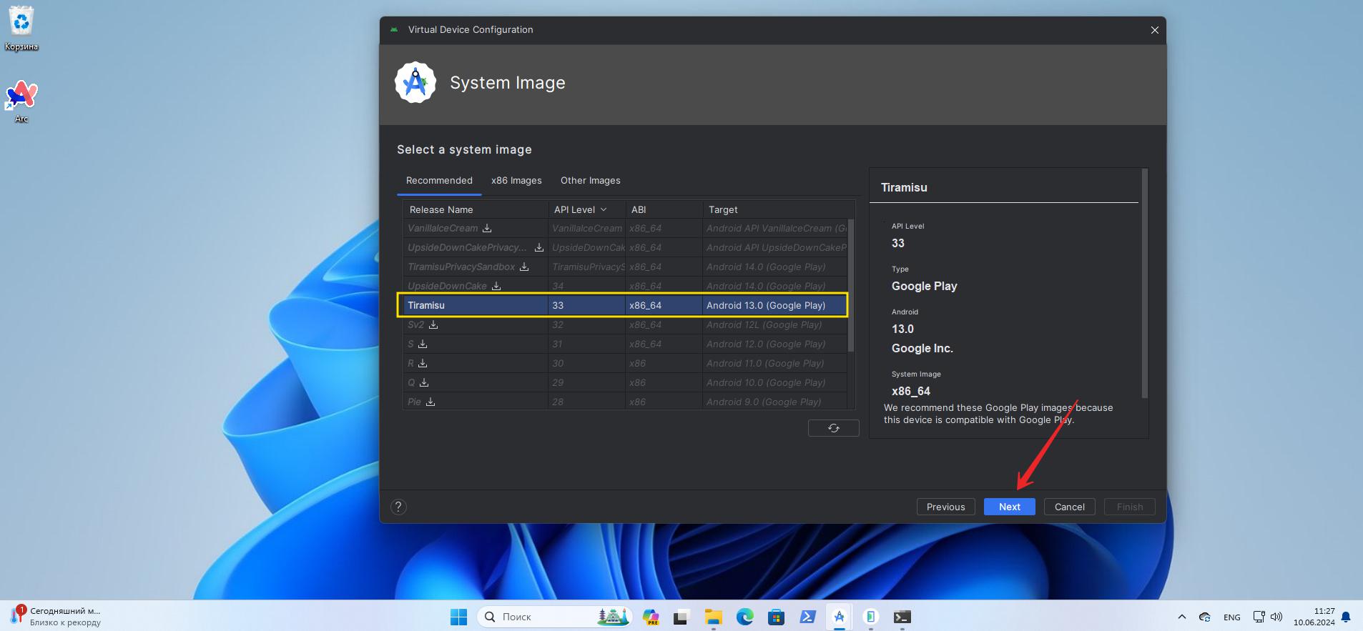Screen dimensions: 1363x631
Task: Launch Microsoft Edge from taskbar
Action: pos(744,617)
